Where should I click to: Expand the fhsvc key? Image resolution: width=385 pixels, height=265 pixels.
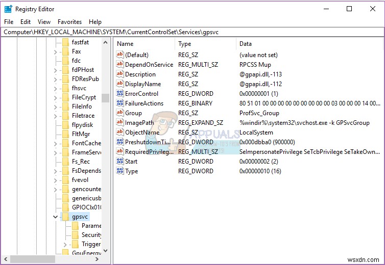[55, 89]
